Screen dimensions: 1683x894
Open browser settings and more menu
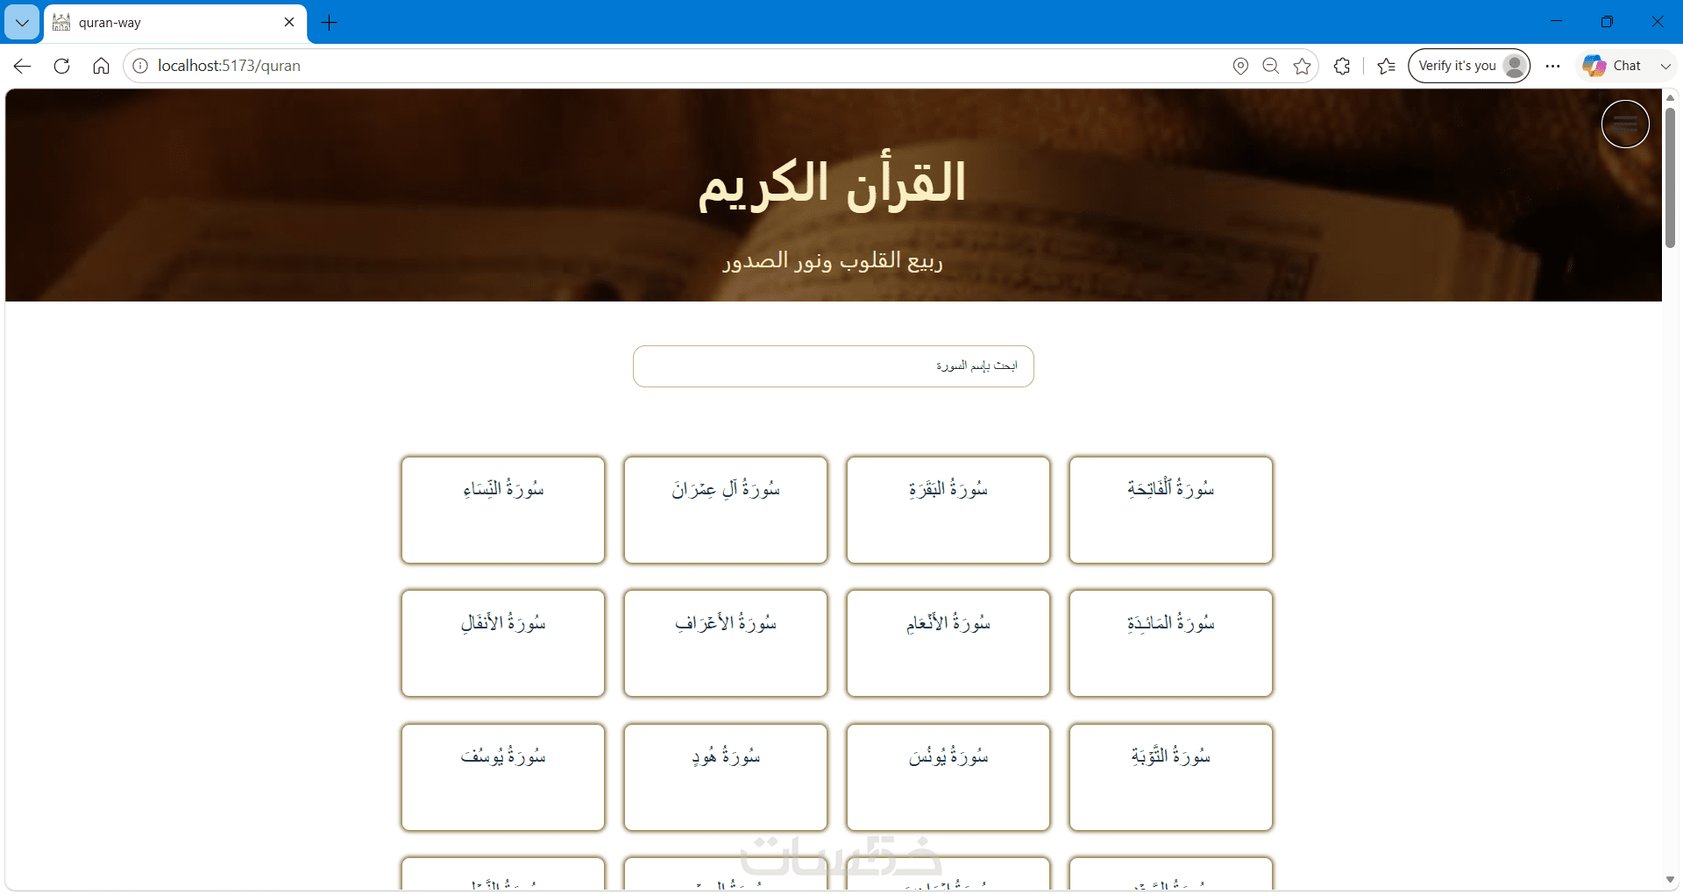tap(1552, 66)
